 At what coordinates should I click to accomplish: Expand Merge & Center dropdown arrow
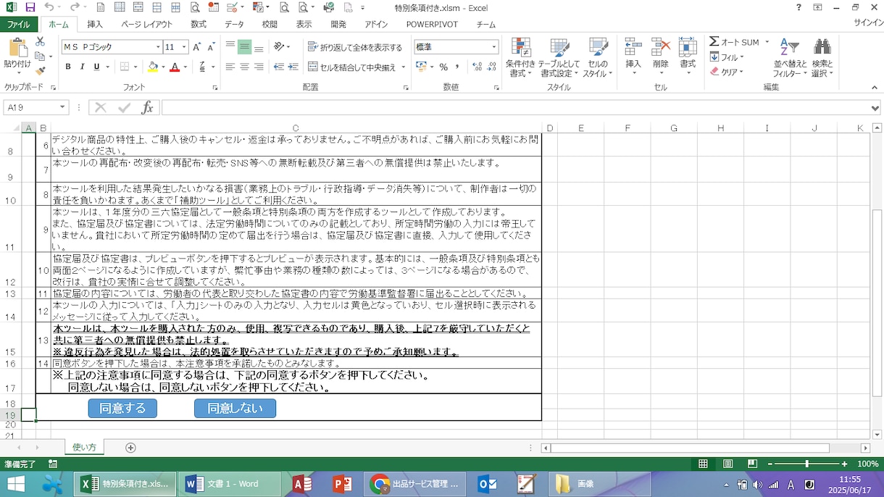point(402,67)
